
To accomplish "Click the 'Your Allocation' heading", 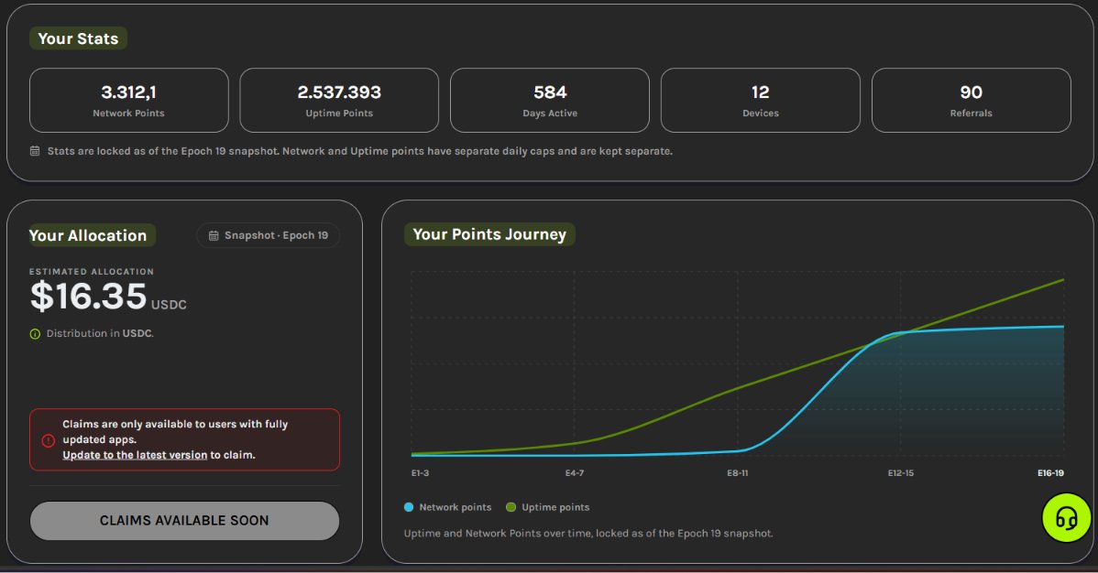I will [x=88, y=236].
